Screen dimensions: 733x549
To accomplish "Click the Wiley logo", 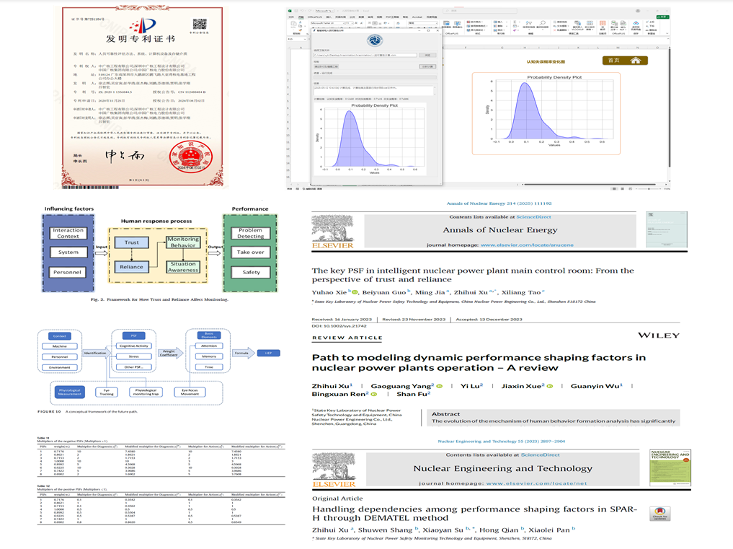I will tap(657, 335).
